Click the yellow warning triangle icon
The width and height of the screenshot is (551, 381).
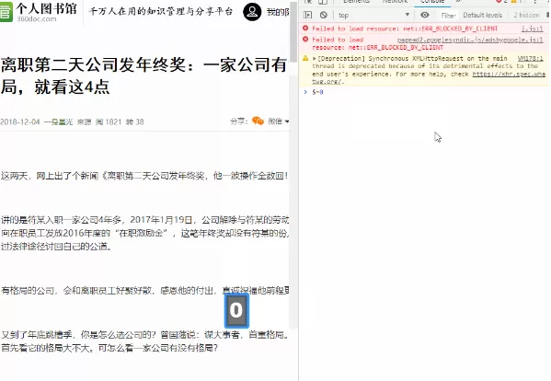click(305, 58)
